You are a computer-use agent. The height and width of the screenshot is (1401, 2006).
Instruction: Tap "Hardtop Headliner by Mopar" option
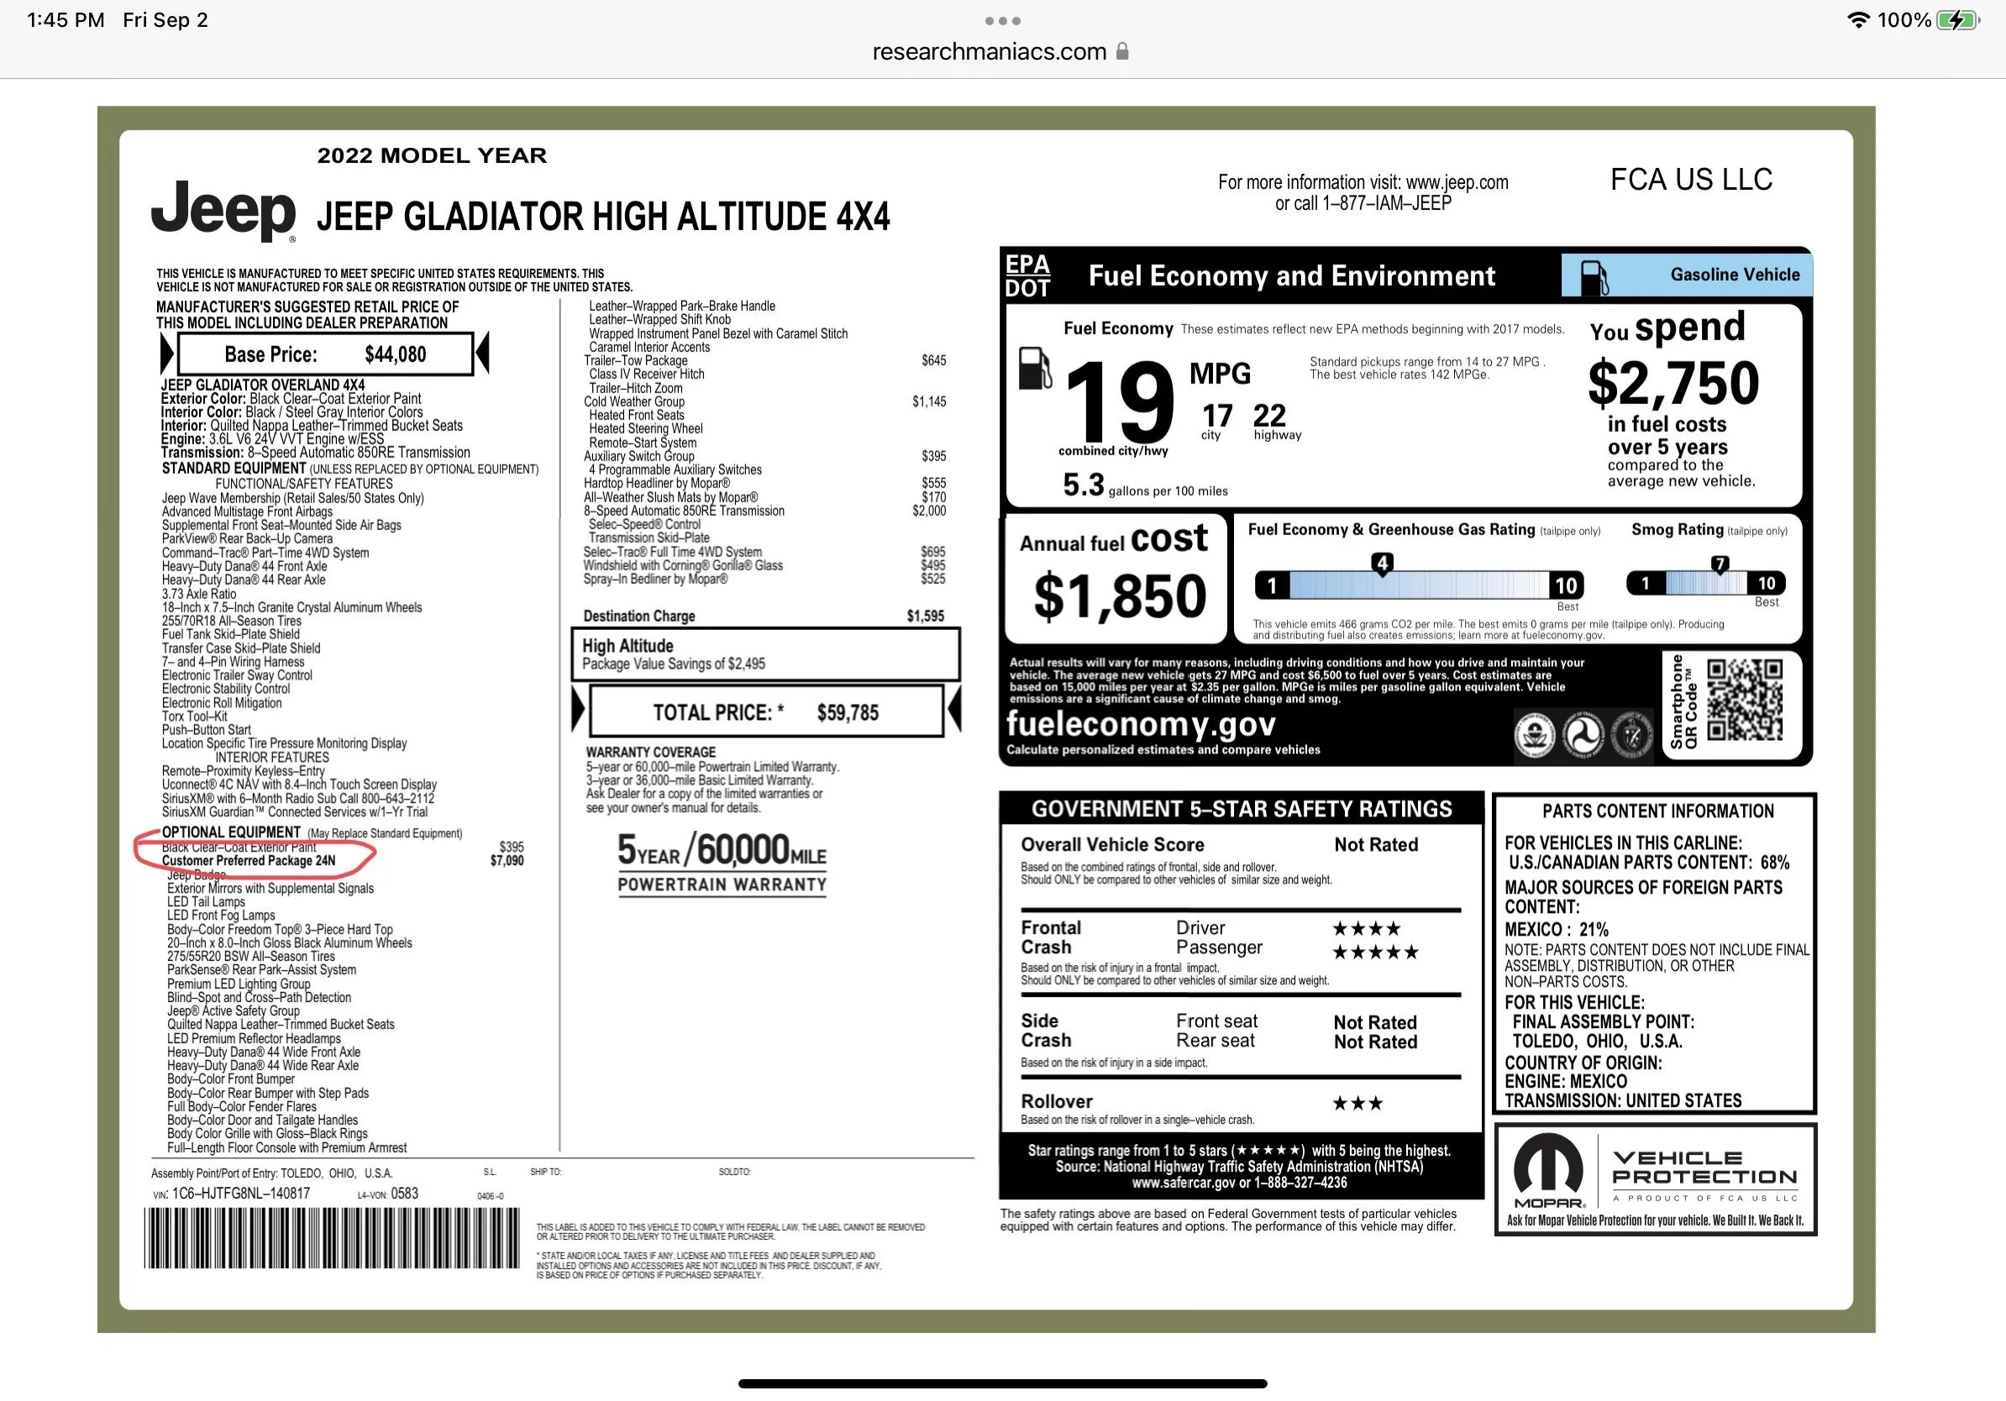tap(657, 483)
